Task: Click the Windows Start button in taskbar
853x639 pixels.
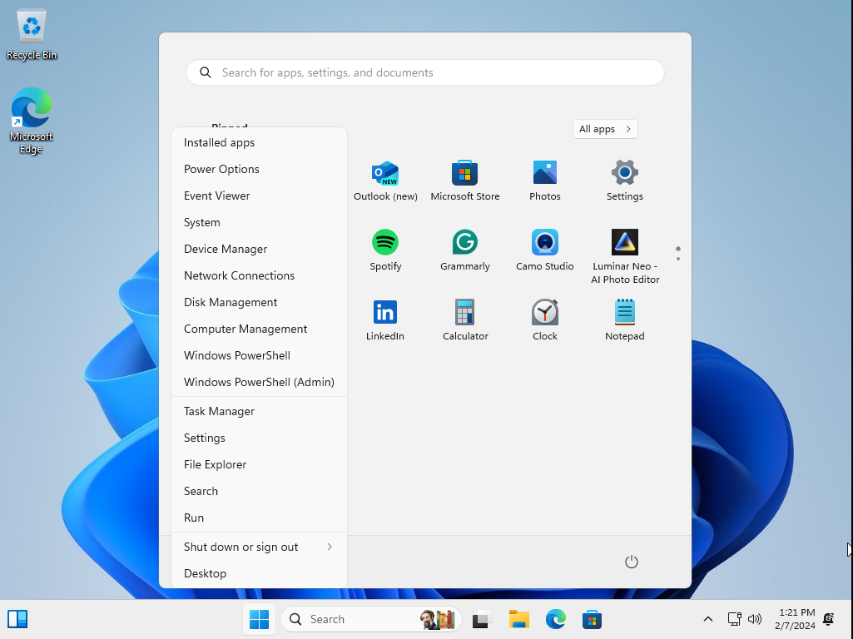Action: click(x=259, y=619)
